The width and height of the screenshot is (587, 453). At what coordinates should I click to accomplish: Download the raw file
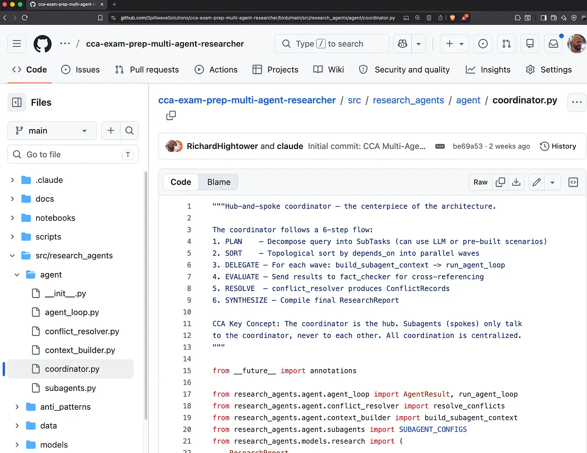pyautogui.click(x=516, y=182)
